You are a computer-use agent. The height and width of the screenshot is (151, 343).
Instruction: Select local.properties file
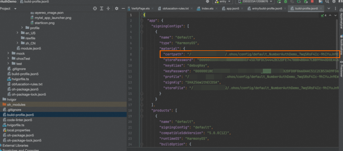(18, 130)
